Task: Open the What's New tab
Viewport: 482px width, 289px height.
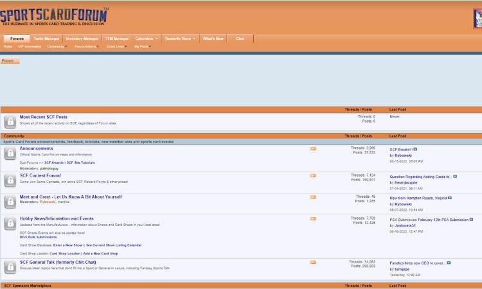Action: 213,39
